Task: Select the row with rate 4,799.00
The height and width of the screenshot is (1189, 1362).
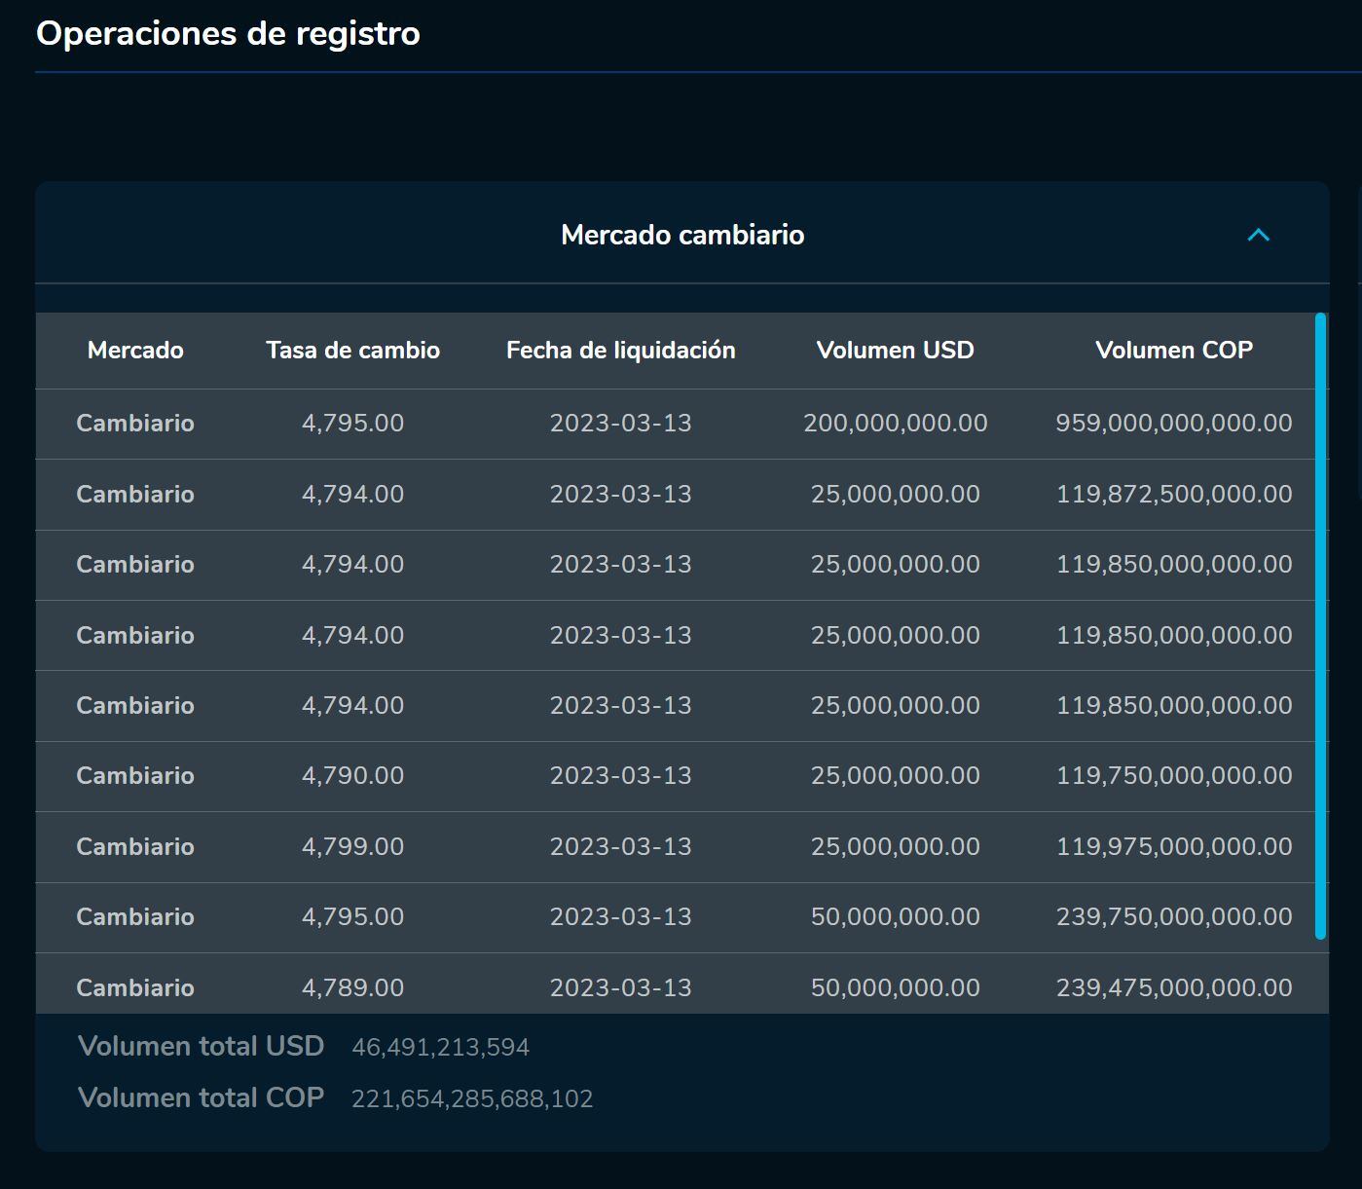Action: point(353,846)
